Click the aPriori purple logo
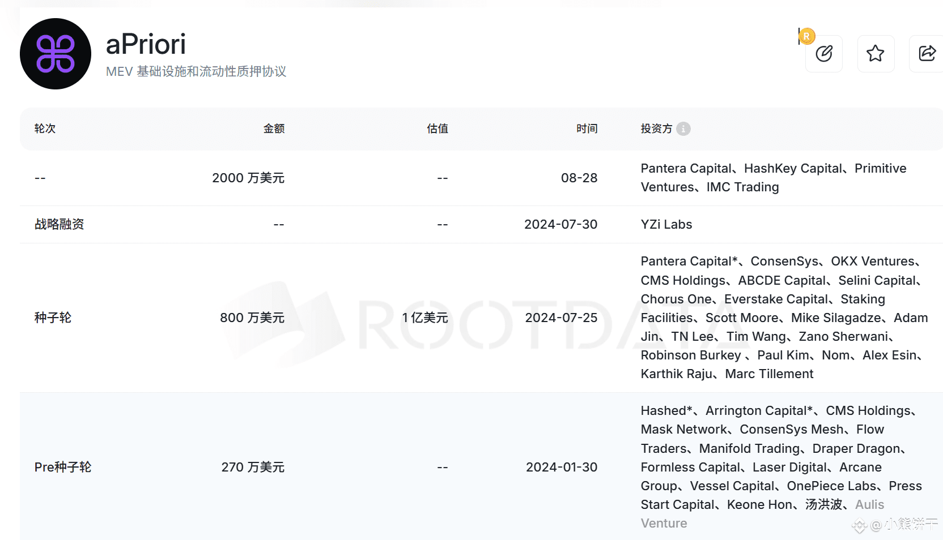The width and height of the screenshot is (943, 540). (56, 54)
